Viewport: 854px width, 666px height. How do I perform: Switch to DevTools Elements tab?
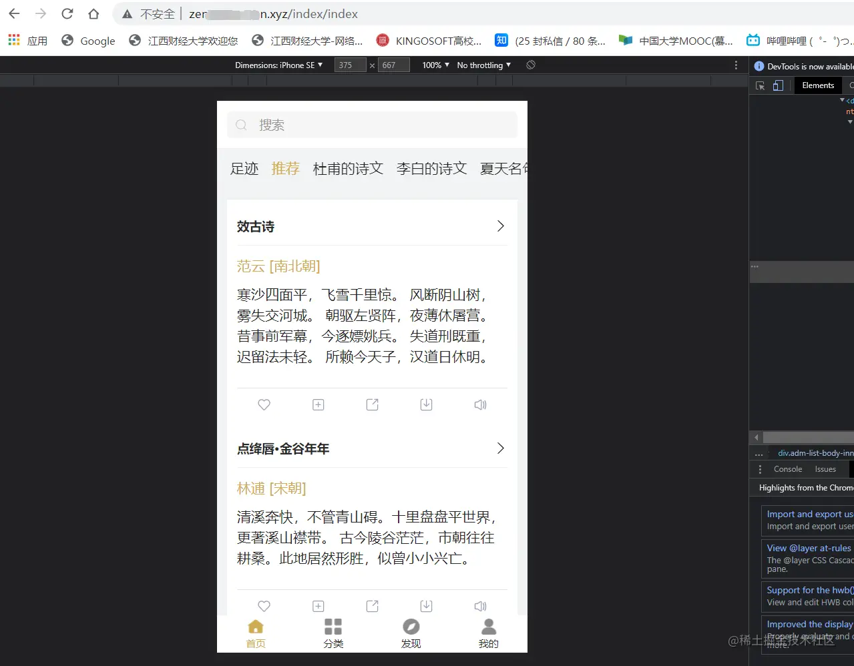tap(818, 85)
